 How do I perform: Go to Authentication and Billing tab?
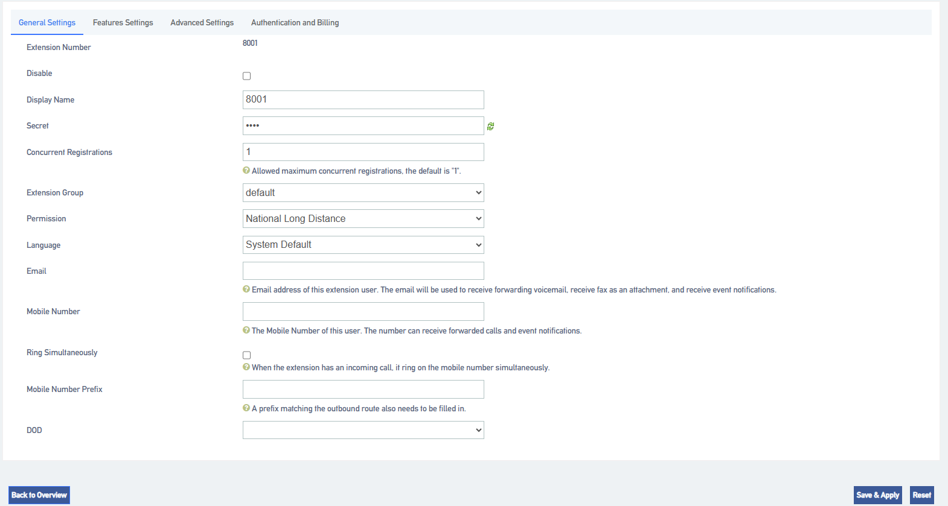(x=295, y=23)
